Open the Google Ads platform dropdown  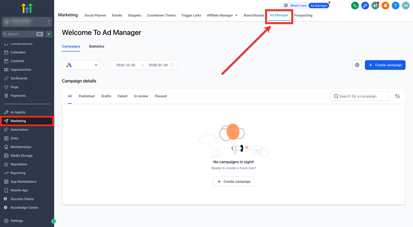pos(81,65)
